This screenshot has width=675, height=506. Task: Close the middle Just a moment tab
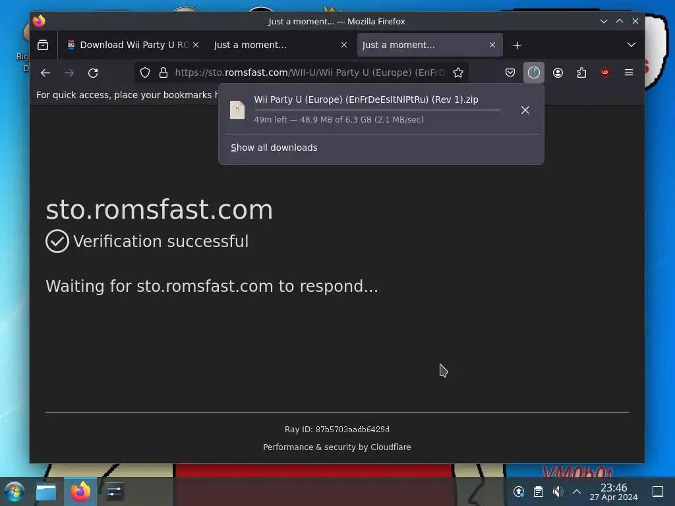coord(344,45)
